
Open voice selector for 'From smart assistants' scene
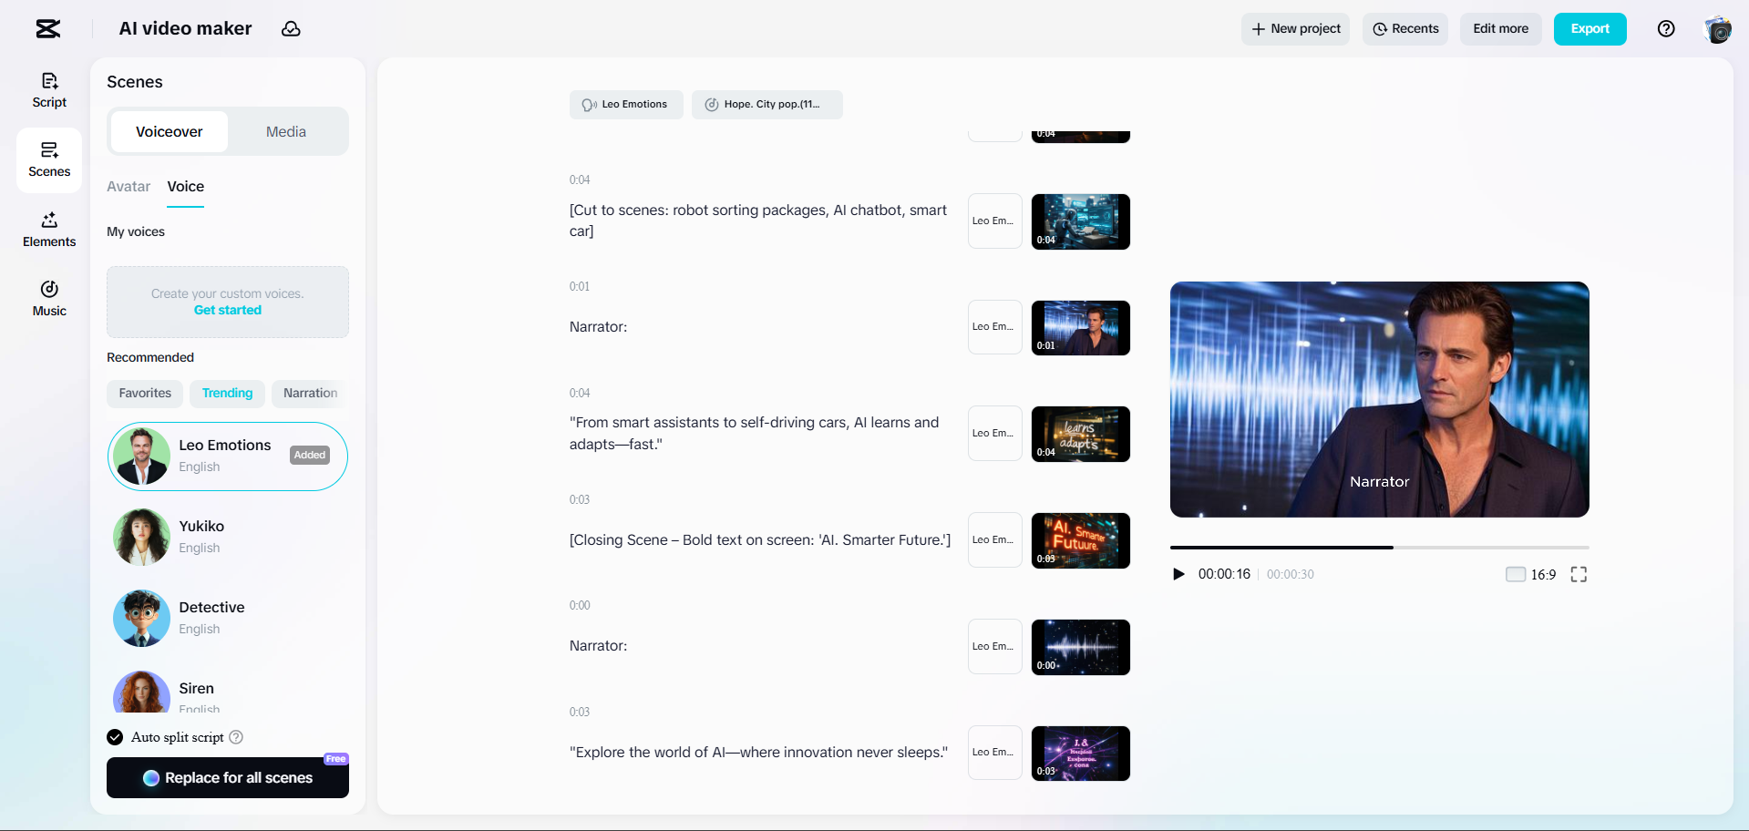point(995,434)
